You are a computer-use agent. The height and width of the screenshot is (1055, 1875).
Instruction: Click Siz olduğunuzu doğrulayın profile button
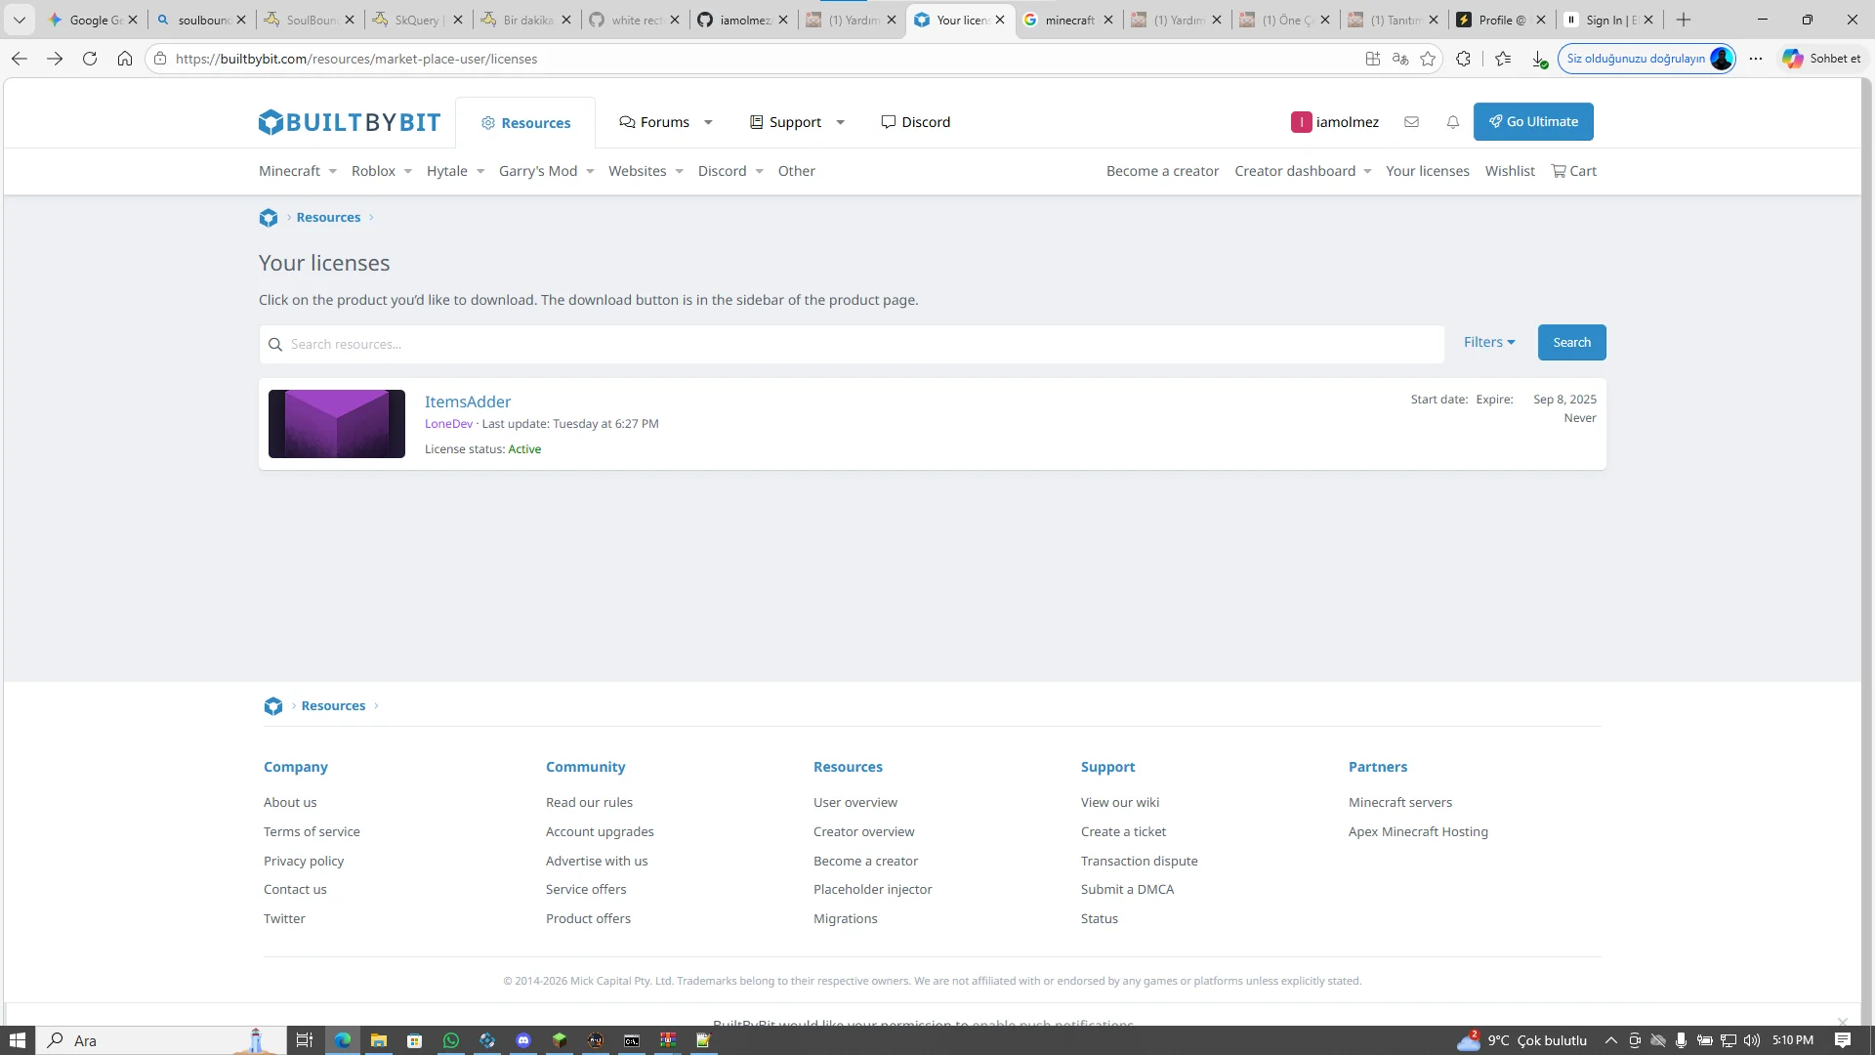pos(1646,59)
